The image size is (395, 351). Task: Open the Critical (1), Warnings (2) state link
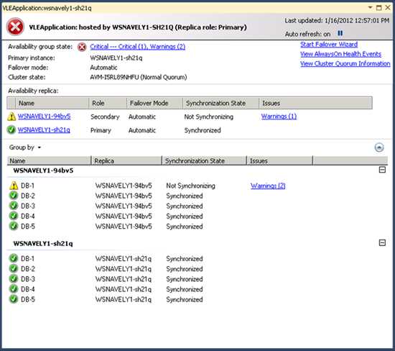(138, 47)
